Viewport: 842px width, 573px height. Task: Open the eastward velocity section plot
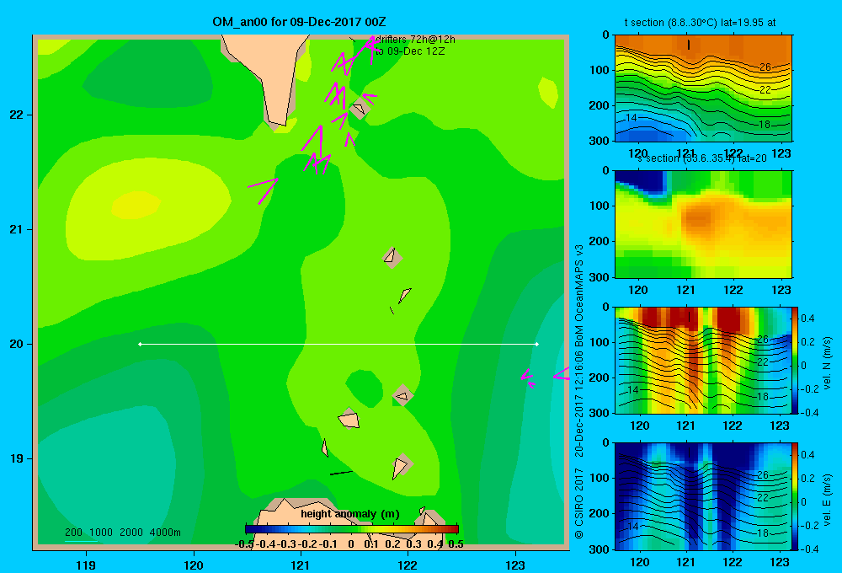(703, 496)
